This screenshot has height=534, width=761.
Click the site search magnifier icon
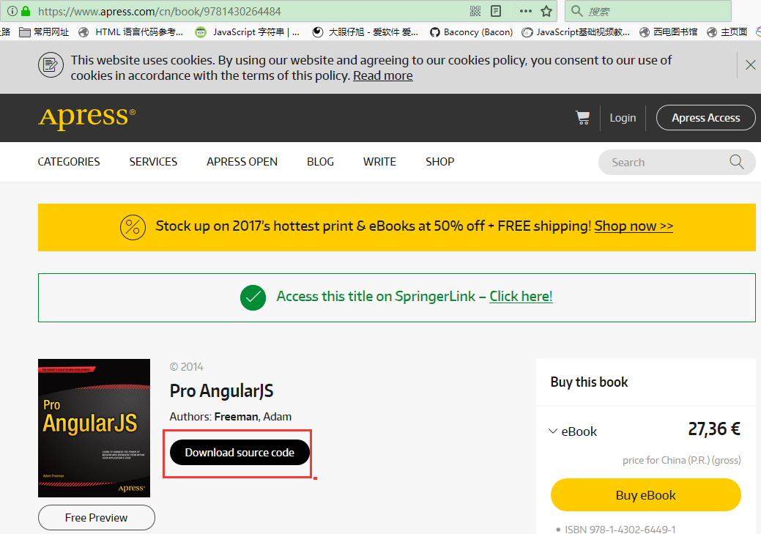pyautogui.click(x=736, y=162)
